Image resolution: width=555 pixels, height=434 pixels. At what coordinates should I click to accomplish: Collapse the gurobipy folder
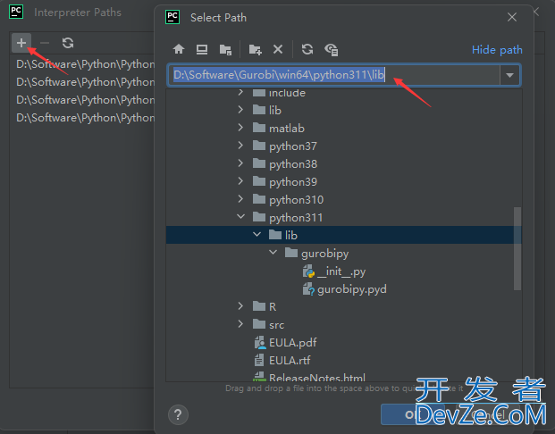(x=273, y=252)
